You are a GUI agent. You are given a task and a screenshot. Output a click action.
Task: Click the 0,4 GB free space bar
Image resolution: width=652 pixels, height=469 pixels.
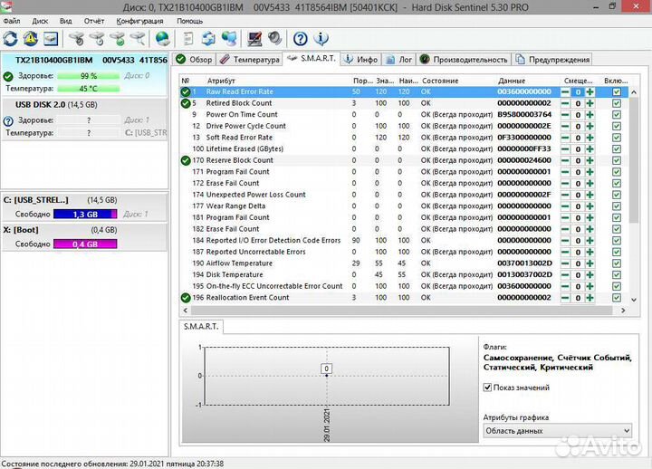pos(85,244)
